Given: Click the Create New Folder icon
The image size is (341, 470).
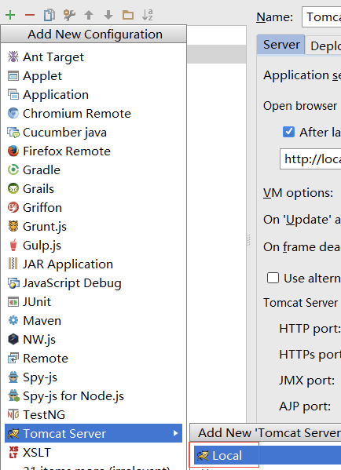Looking at the screenshot, I should point(128,15).
